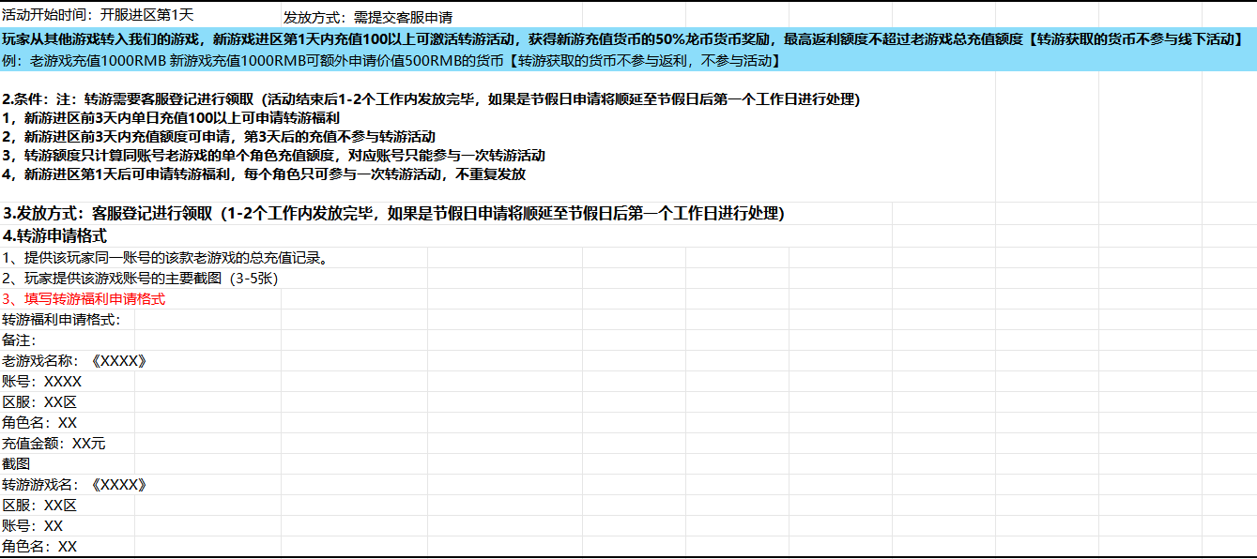
Task: Click the 发放方式：需提交客服申请 cell
Action: pos(368,17)
